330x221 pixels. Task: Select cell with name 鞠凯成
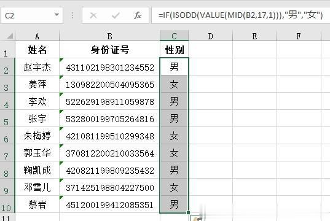point(37,171)
